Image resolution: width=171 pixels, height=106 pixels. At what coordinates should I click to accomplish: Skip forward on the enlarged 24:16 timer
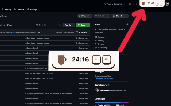[x=107, y=59]
